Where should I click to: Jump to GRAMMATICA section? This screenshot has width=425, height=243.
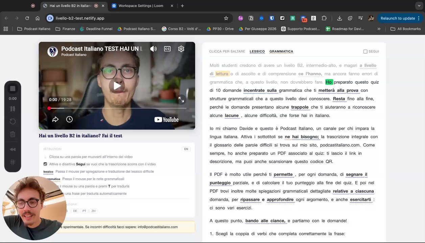(x=281, y=52)
